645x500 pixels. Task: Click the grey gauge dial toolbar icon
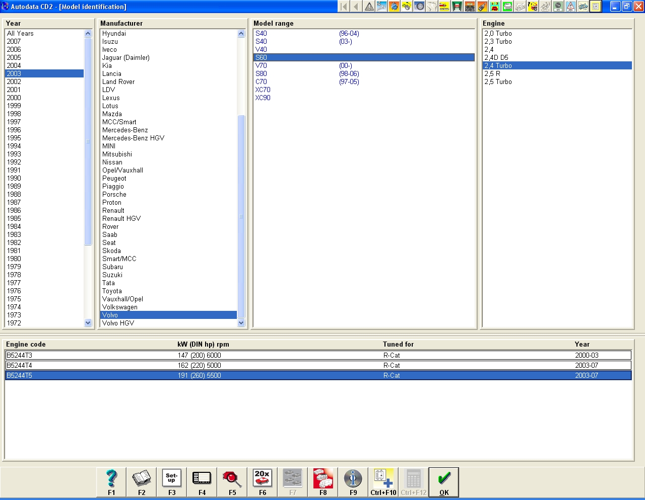click(x=558, y=6)
